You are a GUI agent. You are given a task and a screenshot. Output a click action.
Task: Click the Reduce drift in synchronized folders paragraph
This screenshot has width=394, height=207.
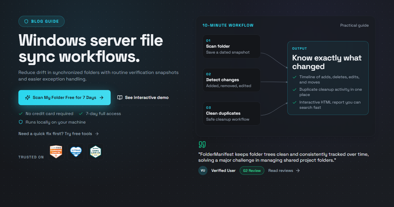(98, 76)
